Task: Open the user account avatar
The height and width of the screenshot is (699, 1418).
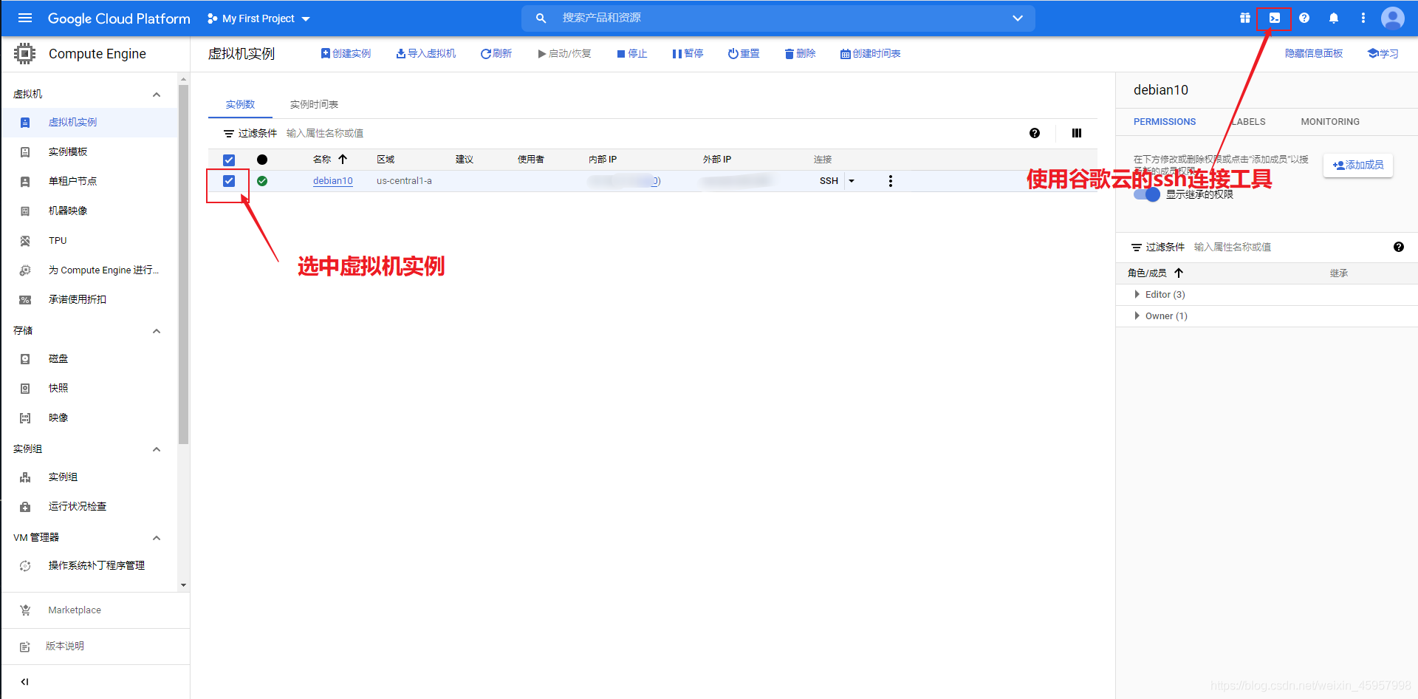Action: (1393, 18)
